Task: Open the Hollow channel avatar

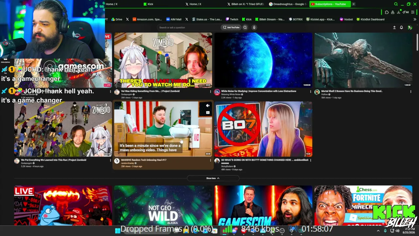Action: [x=317, y=92]
